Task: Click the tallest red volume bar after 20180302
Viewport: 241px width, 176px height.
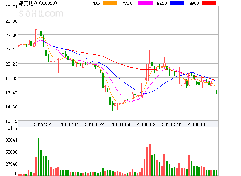Action: tap(150, 160)
